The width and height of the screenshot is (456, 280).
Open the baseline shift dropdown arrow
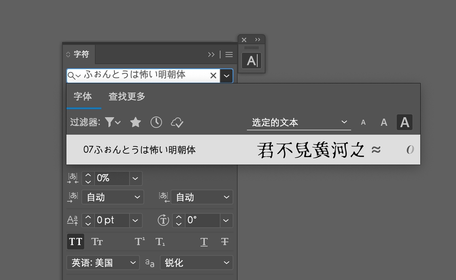click(135, 220)
